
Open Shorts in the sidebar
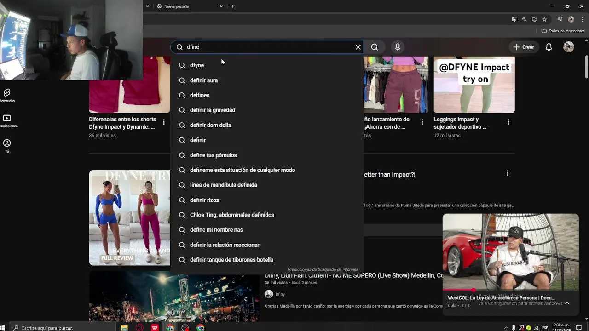pyautogui.click(x=7, y=96)
